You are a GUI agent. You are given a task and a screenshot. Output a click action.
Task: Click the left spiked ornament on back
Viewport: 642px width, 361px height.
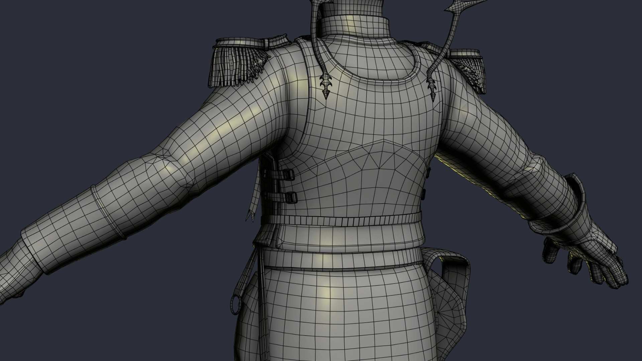[x=325, y=86]
